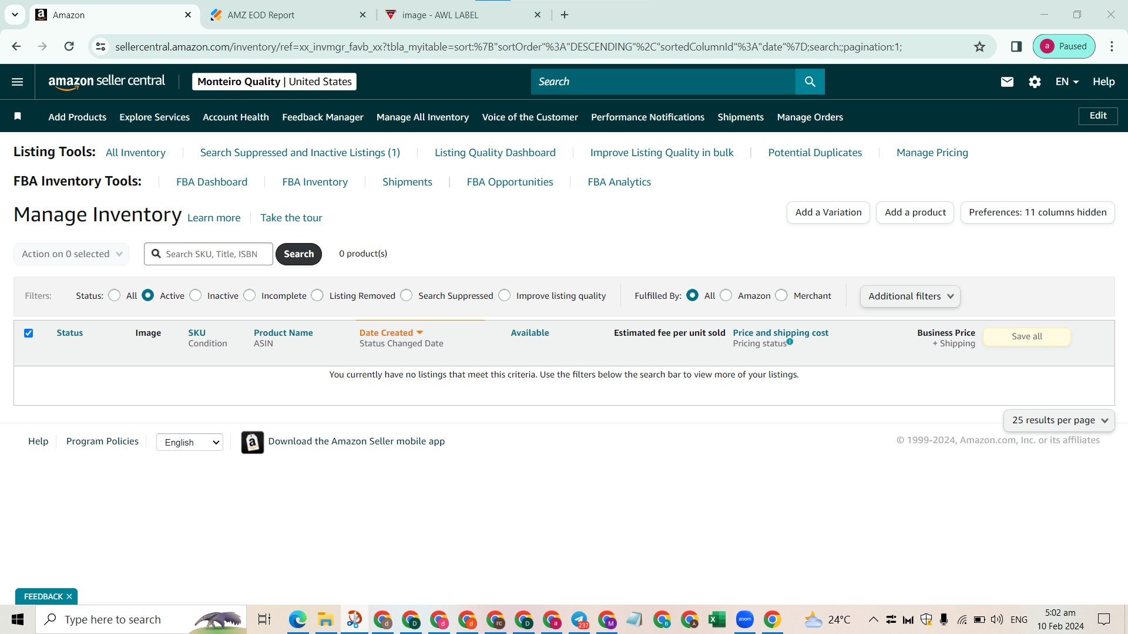The image size is (1128, 634).
Task: Open the 25 results per page dropdown
Action: [x=1059, y=420]
